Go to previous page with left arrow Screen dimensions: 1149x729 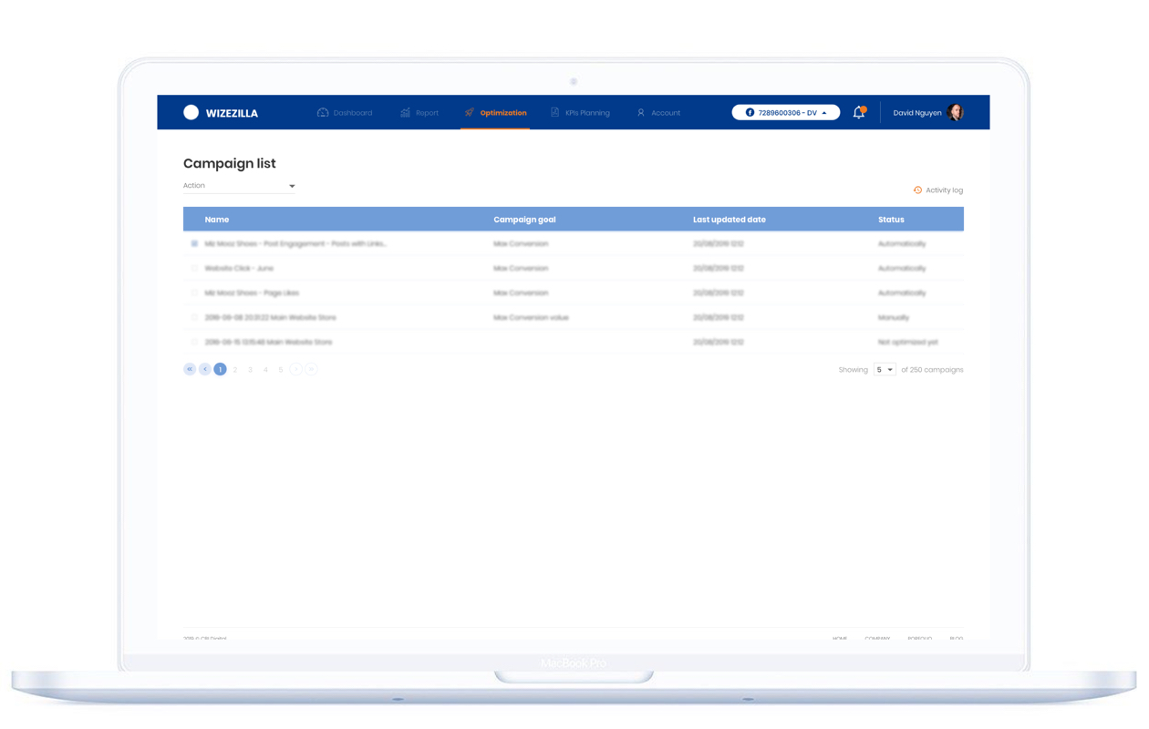205,369
